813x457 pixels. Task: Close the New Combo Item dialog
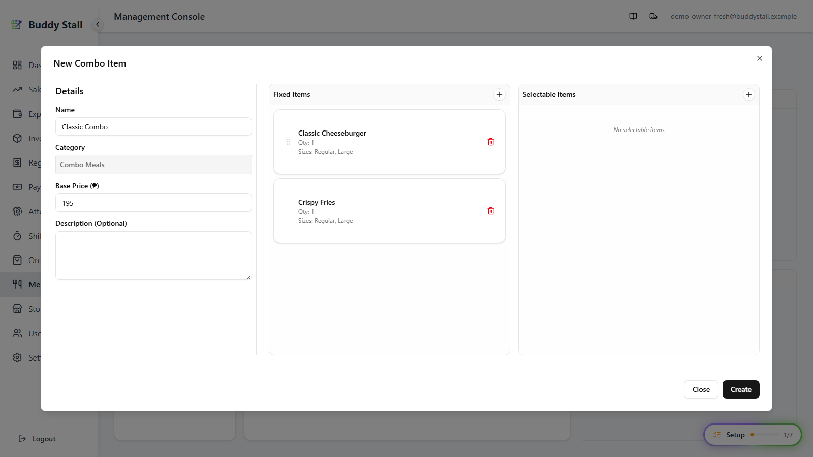tap(760, 58)
